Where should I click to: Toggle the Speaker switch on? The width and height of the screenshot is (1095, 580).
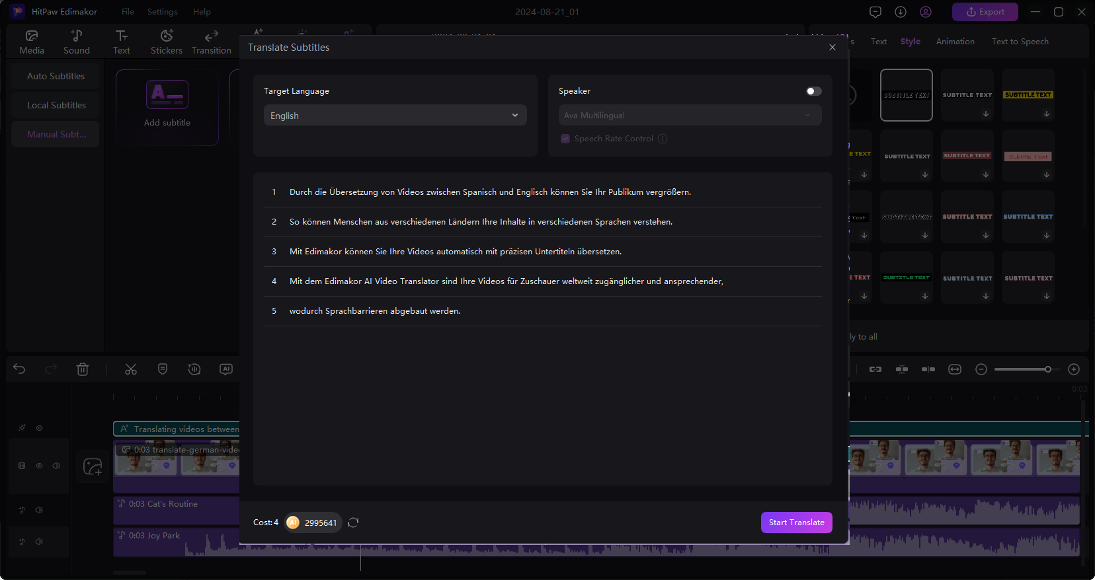pyautogui.click(x=814, y=91)
